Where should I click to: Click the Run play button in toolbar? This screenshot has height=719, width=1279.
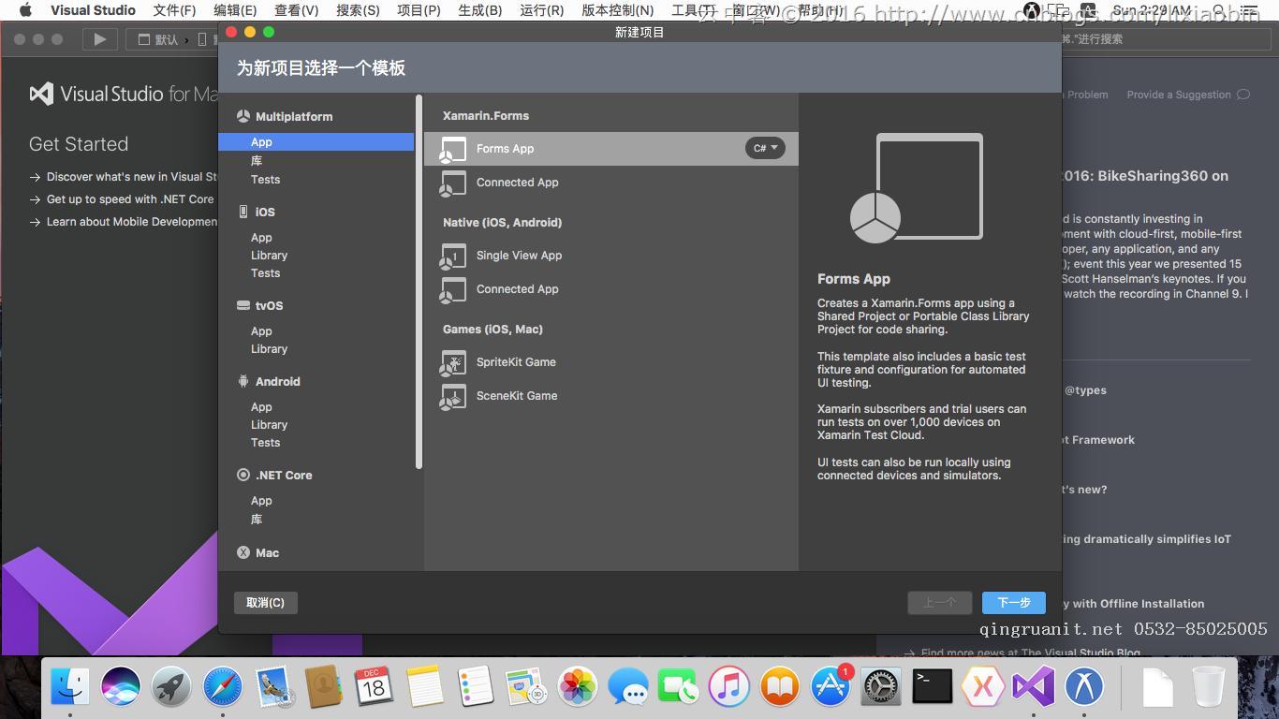point(99,39)
